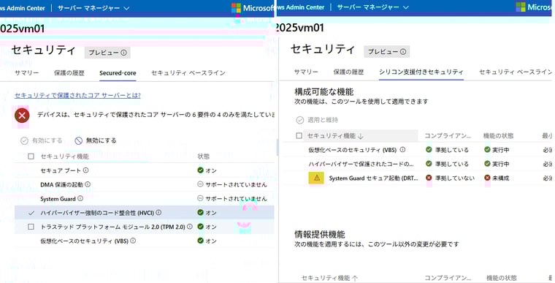Select DMA 保護の起動 row text
Viewport: 555px width, 283px height.
pyautogui.click(x=61, y=184)
